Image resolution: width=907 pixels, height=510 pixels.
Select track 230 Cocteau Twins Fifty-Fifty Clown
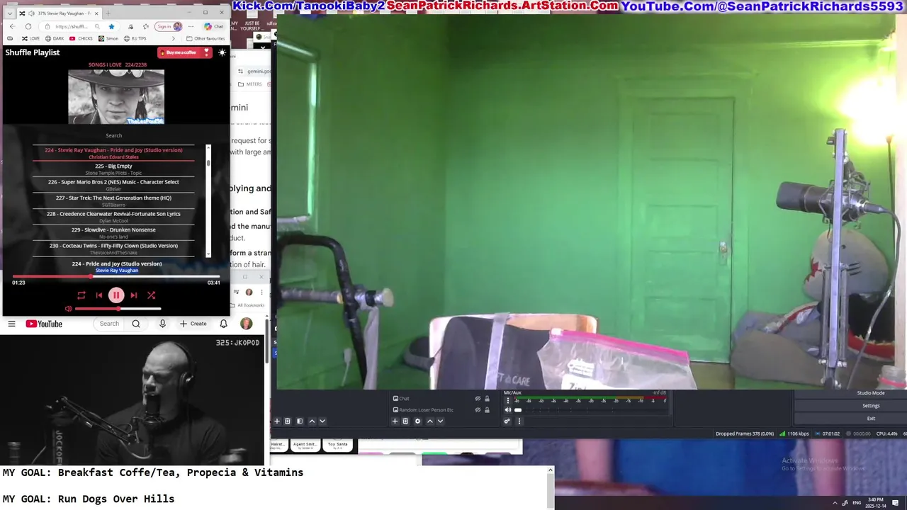pos(113,249)
